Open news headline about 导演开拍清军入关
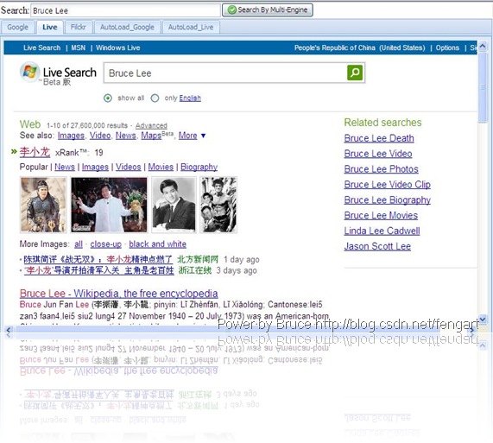Screen dimensions: 493x443 98,270
